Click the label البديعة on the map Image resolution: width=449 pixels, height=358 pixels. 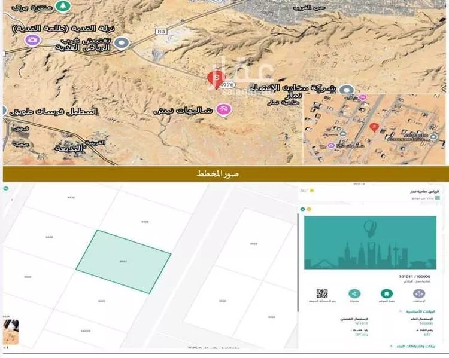tap(70, 148)
